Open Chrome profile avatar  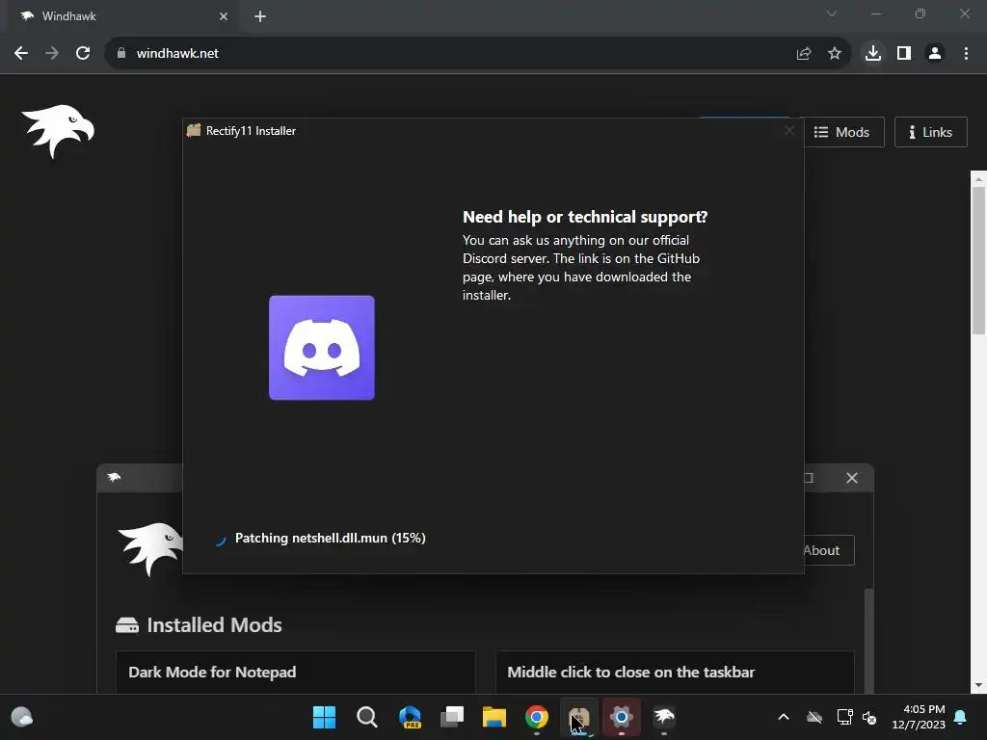click(935, 54)
